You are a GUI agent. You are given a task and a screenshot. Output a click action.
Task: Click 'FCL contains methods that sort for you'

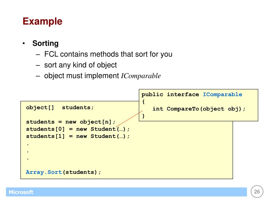point(108,54)
